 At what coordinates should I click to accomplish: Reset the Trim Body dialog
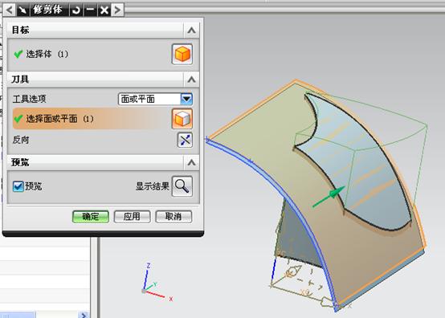[76, 10]
